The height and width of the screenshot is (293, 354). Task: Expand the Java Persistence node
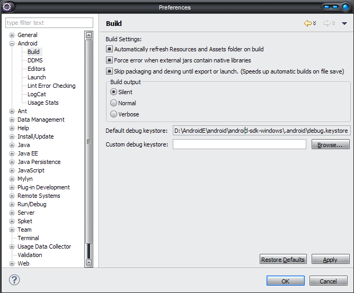coord(12,162)
